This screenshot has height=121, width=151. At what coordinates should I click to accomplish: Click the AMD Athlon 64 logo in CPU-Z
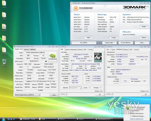tap(98, 57)
